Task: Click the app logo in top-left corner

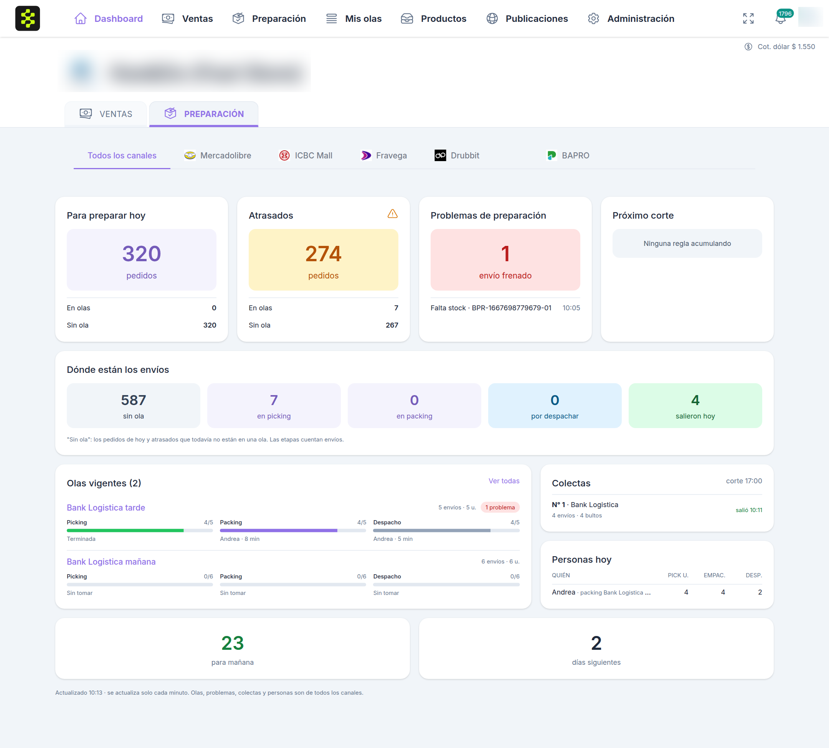Action: pyautogui.click(x=28, y=18)
